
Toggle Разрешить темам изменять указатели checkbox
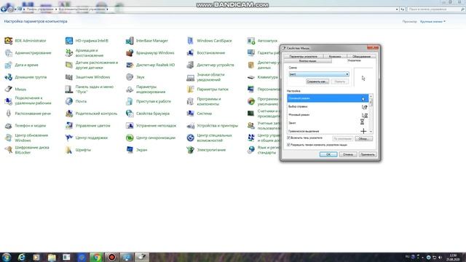[x=288, y=145]
